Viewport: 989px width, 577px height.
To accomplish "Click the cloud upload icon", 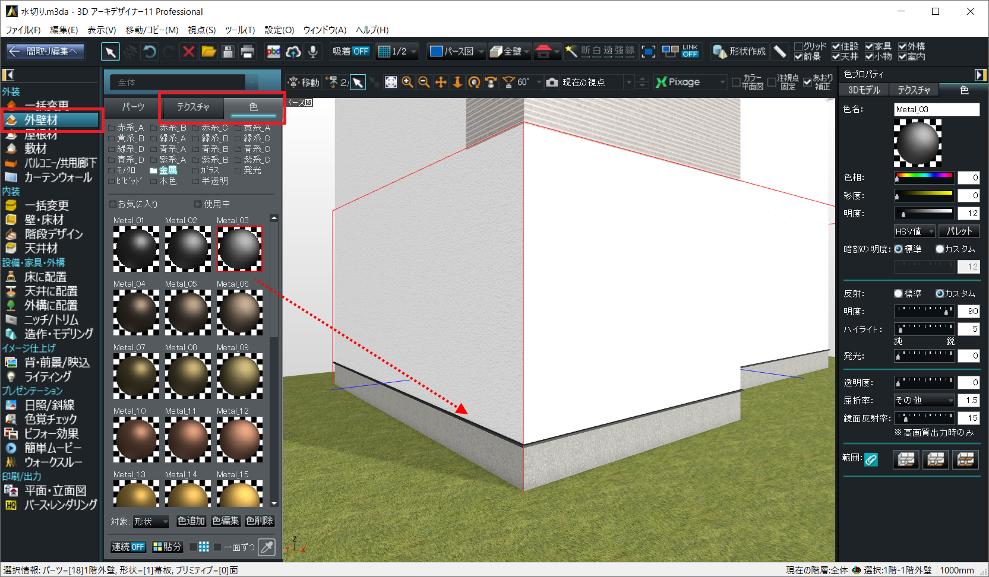I will tap(293, 52).
